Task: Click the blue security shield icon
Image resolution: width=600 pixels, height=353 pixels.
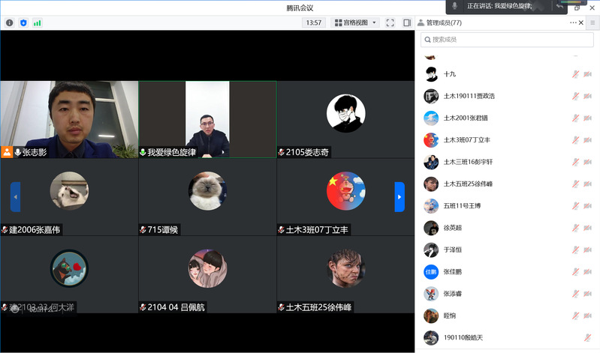Action: pos(23,23)
